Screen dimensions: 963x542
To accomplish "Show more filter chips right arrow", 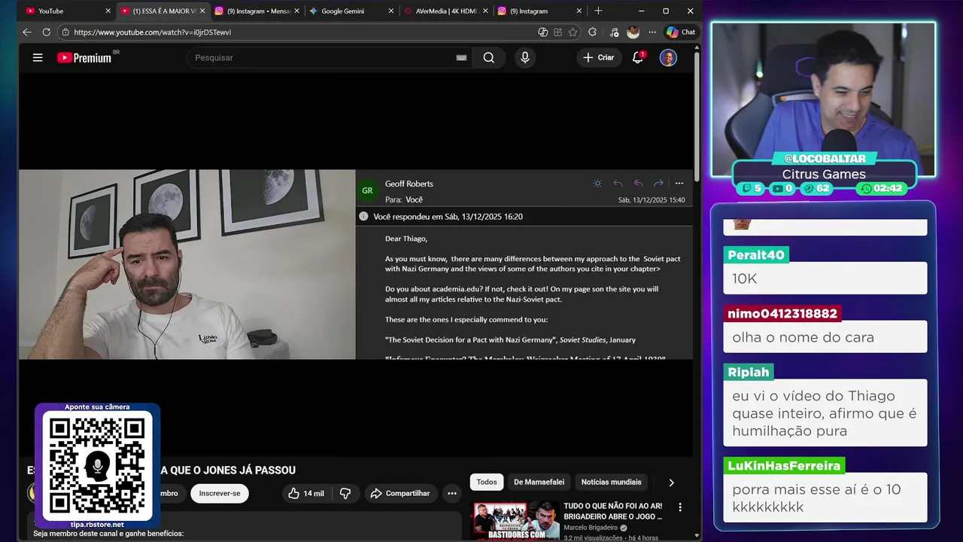I will pyautogui.click(x=671, y=483).
